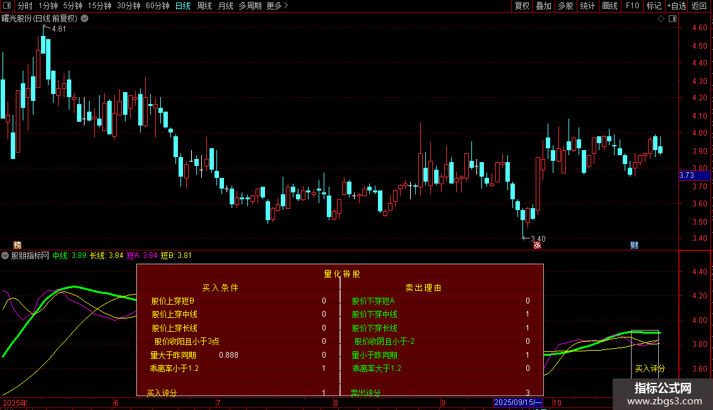Click the 3.40 low price label

tap(538, 239)
